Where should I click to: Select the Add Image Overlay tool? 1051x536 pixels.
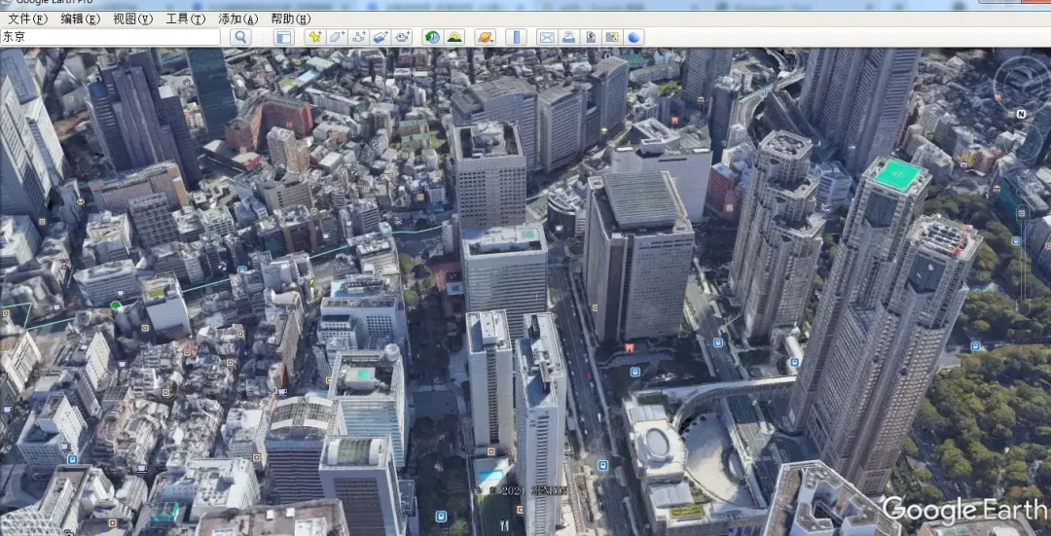pos(381,37)
